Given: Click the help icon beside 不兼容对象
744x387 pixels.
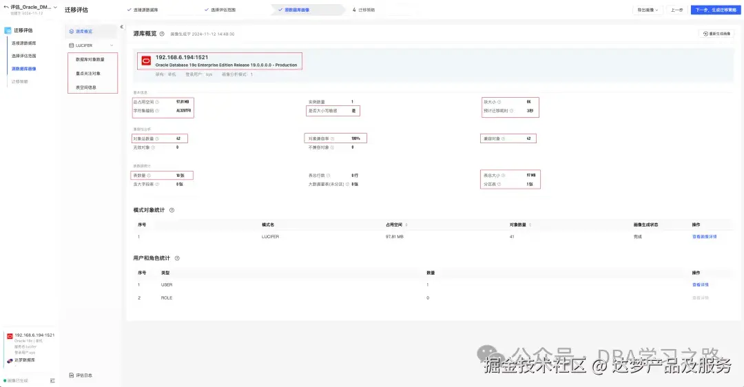Looking at the screenshot, I should pos(332,147).
